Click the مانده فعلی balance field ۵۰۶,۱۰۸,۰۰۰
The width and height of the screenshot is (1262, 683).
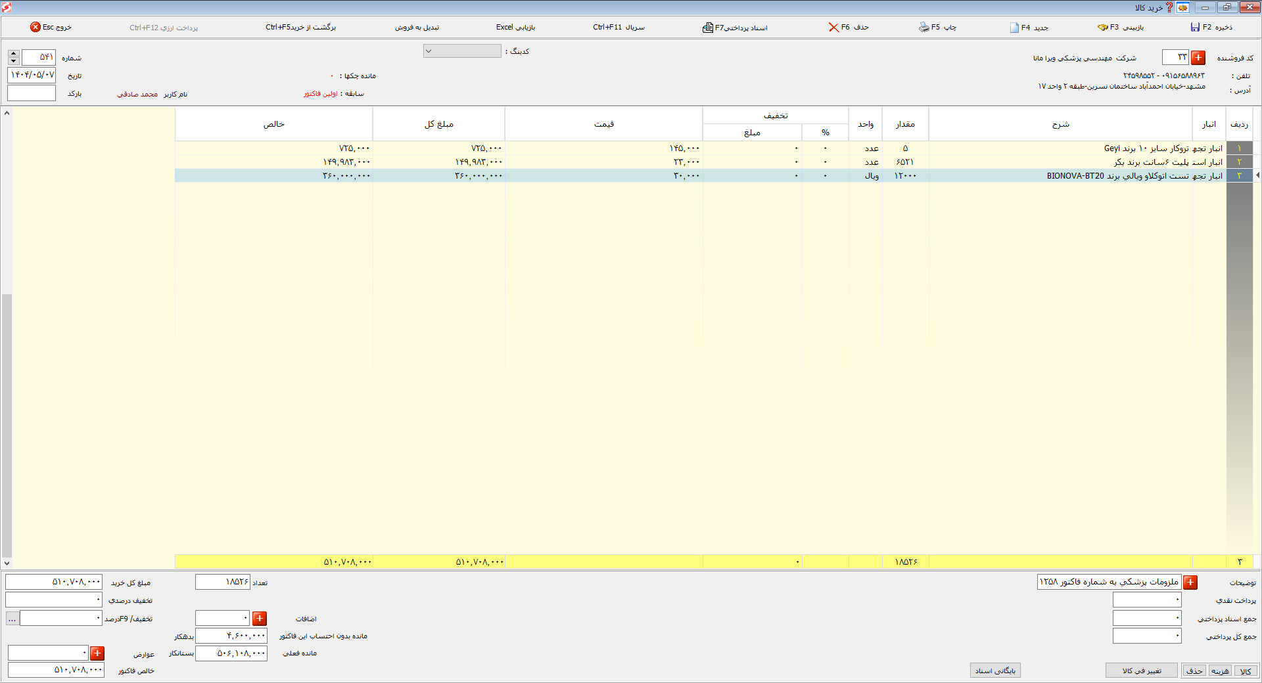(231, 653)
